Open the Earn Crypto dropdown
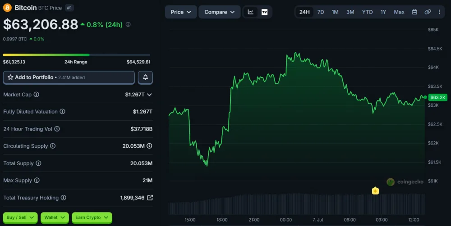This screenshot has width=451, height=226. [92, 217]
